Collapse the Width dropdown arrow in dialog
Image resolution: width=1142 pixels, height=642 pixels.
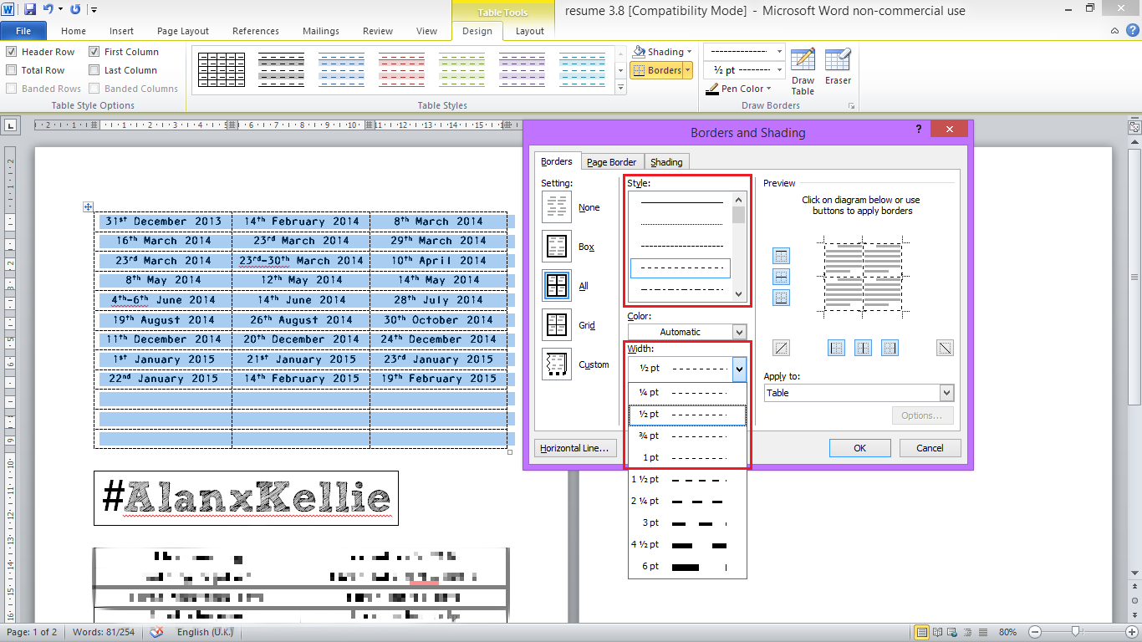point(739,369)
